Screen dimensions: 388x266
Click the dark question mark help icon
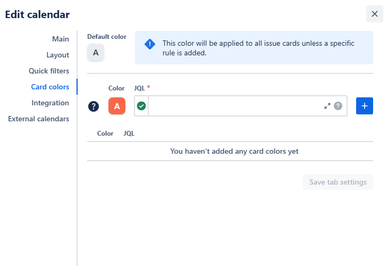[x=94, y=106]
